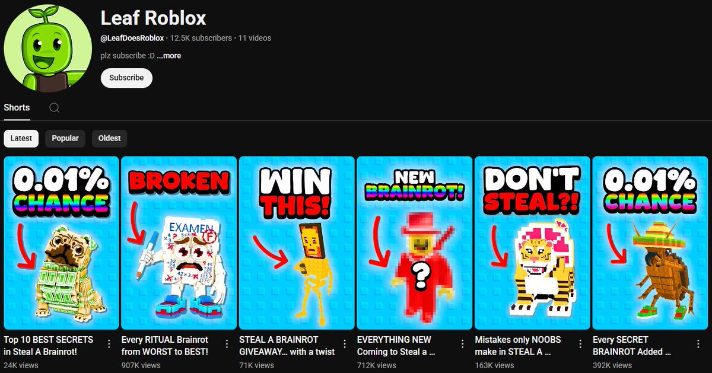Image resolution: width=712 pixels, height=373 pixels.
Task: Click title STEAL A BRAINROT GIVEAWAY with a twist
Action: [287, 346]
